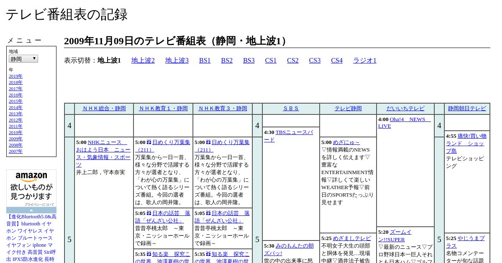Click the subtitle icon beside 5:00 日めくり万葉集 in 教育１
This screenshot has width=502, height=263.
(x=149, y=142)
